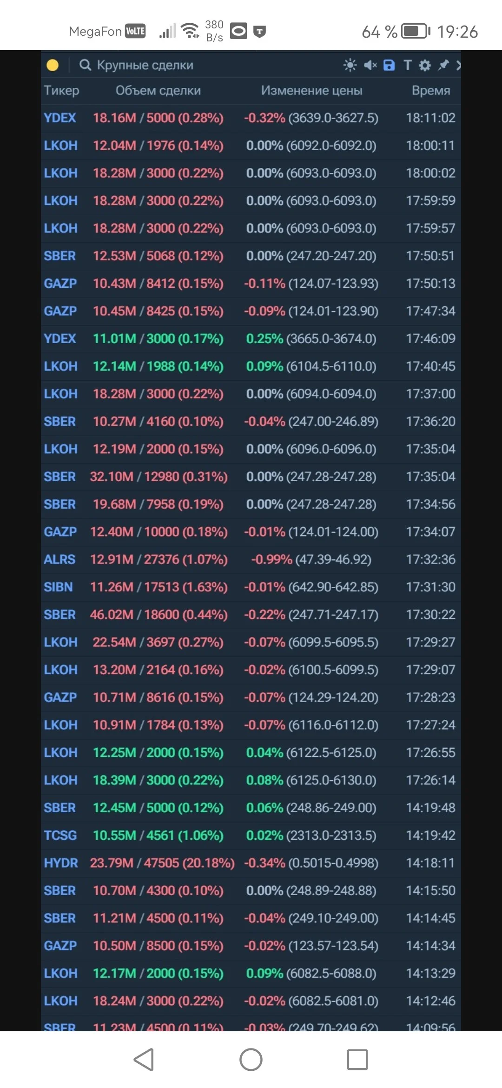Select GAZP ticker at 17:34:07
The width and height of the screenshot is (502, 1088).
click(x=60, y=532)
